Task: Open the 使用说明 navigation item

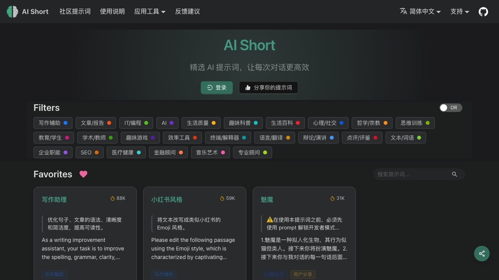Action: tap(112, 12)
